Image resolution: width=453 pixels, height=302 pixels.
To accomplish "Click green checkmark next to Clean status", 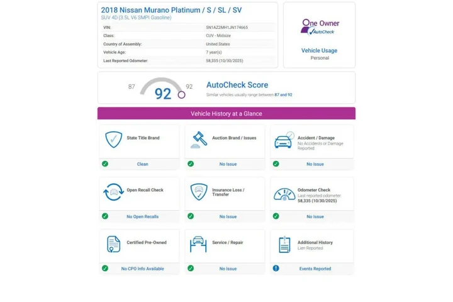I will (105, 164).
